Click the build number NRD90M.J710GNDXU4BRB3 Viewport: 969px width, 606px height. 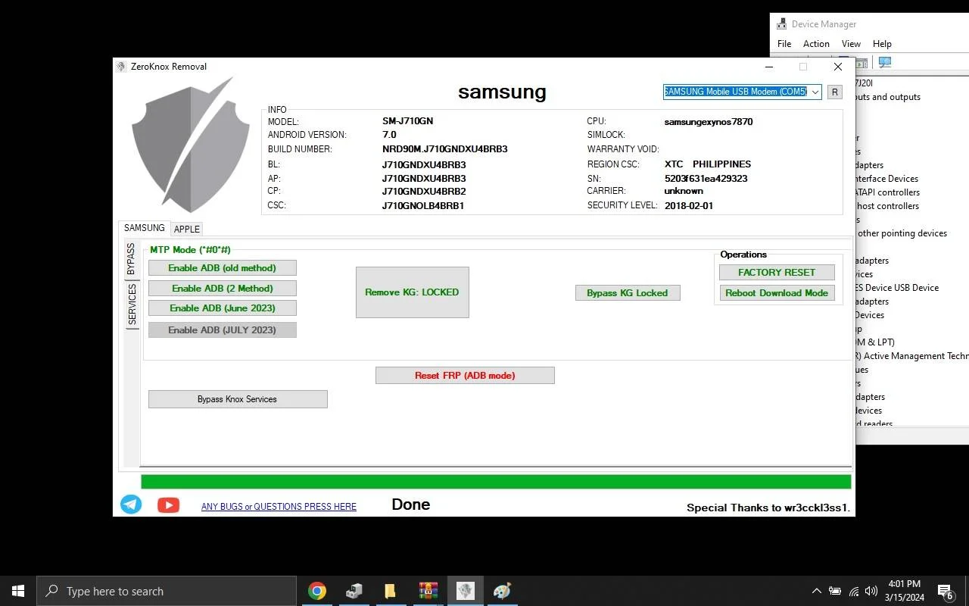tap(445, 149)
